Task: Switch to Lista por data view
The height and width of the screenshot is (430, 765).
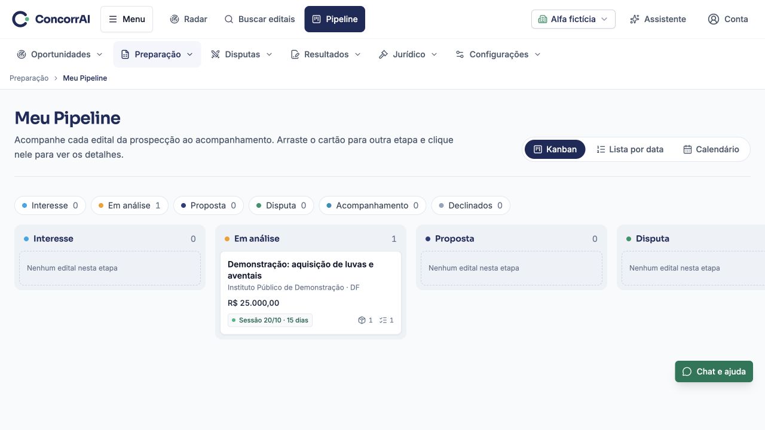Action: point(630,149)
